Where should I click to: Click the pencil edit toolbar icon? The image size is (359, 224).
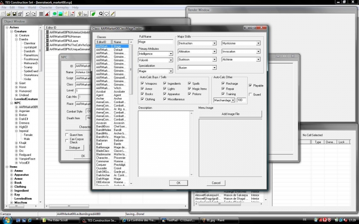tap(112, 14)
